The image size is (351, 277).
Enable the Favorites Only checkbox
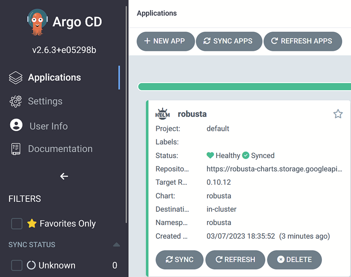pyautogui.click(x=17, y=224)
